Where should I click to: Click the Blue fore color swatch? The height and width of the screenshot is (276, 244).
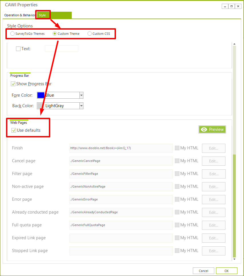[41, 95]
